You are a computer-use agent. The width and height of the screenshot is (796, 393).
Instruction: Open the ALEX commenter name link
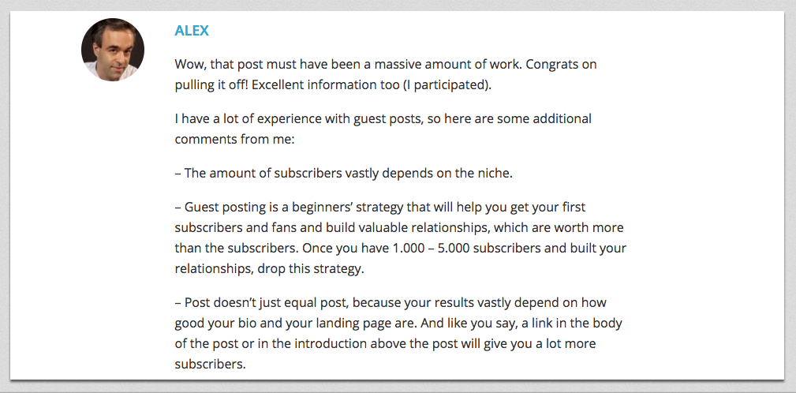coord(192,31)
